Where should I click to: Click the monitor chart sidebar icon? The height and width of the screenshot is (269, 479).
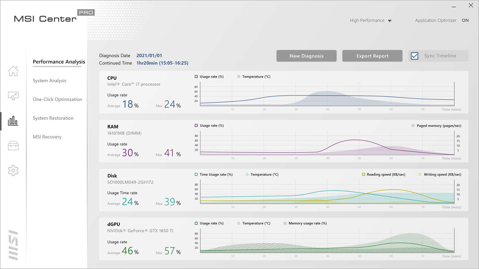[13, 96]
